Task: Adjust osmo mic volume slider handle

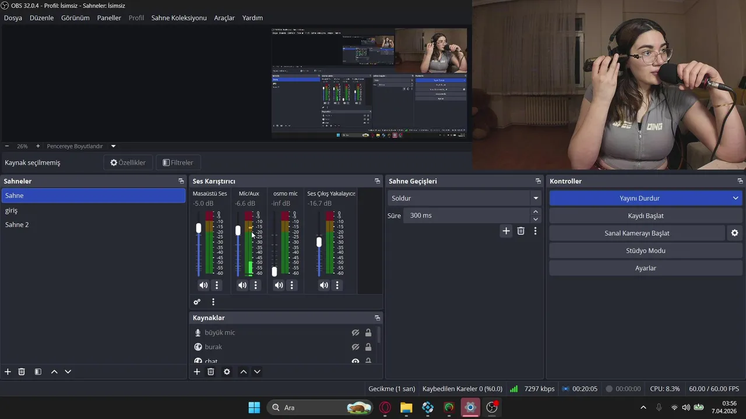Action: [x=275, y=271]
